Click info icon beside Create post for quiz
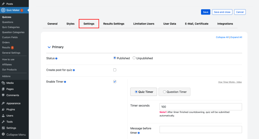The height and width of the screenshot is (139, 259). coord(74,70)
